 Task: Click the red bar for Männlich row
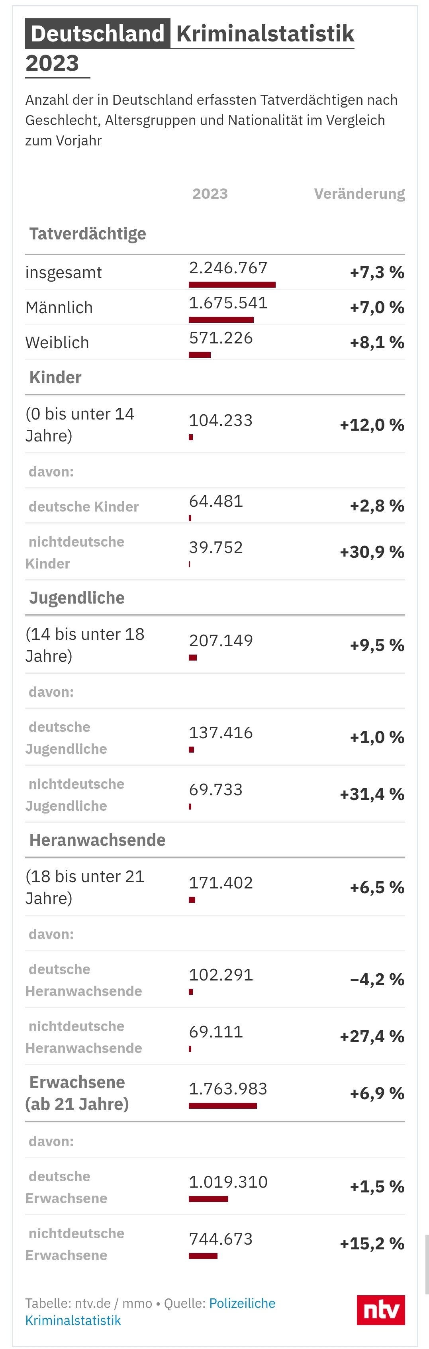pyautogui.click(x=221, y=320)
